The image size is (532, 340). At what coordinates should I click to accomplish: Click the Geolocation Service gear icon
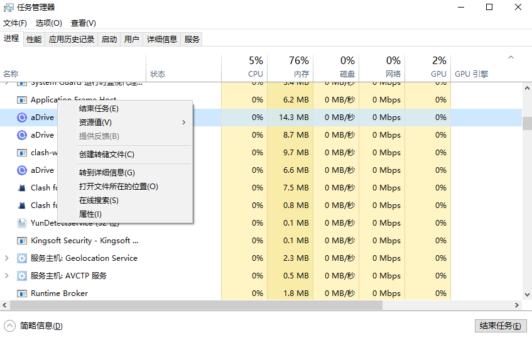(x=22, y=258)
